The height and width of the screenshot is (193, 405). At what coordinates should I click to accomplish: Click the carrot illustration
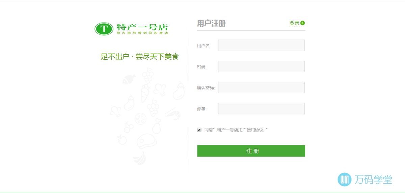[145, 93]
